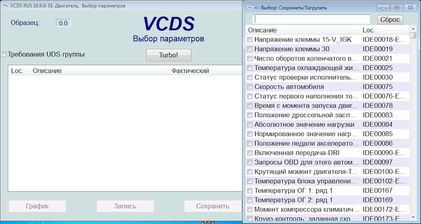
Task: Sort by Loc. column header in selection window
Action: pyautogui.click(x=385, y=30)
